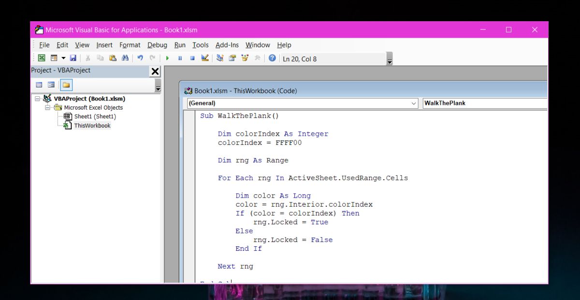Open the Debug menu
Screen dimensions: 580x300
click(157, 45)
